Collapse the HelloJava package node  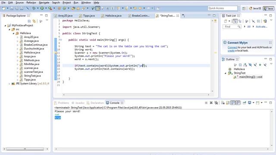[x=13, y=34]
